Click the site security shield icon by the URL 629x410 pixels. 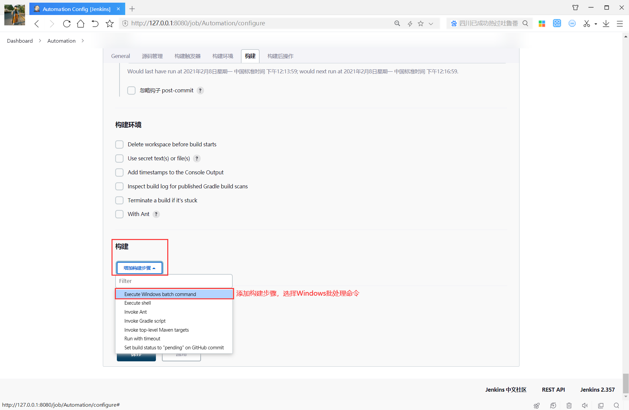(x=125, y=23)
